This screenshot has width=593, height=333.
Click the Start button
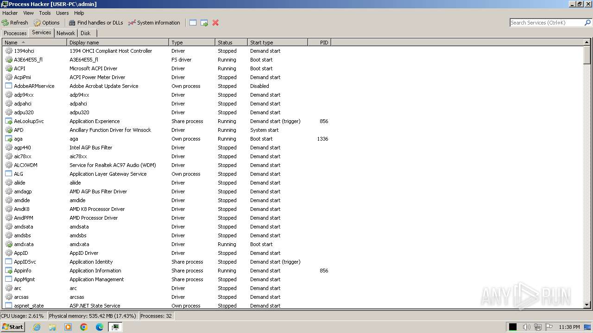coord(13,327)
